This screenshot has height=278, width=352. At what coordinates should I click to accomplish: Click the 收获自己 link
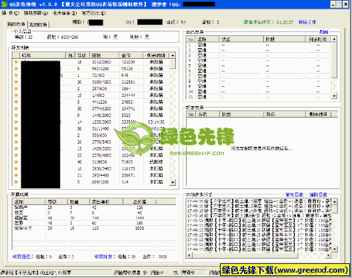coord(23,257)
